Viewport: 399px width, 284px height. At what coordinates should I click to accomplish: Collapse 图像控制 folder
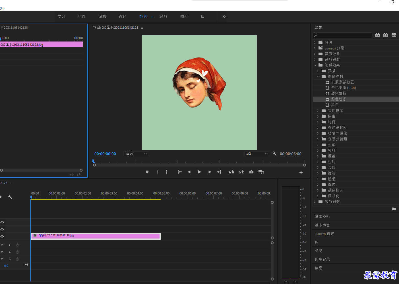(x=318, y=76)
